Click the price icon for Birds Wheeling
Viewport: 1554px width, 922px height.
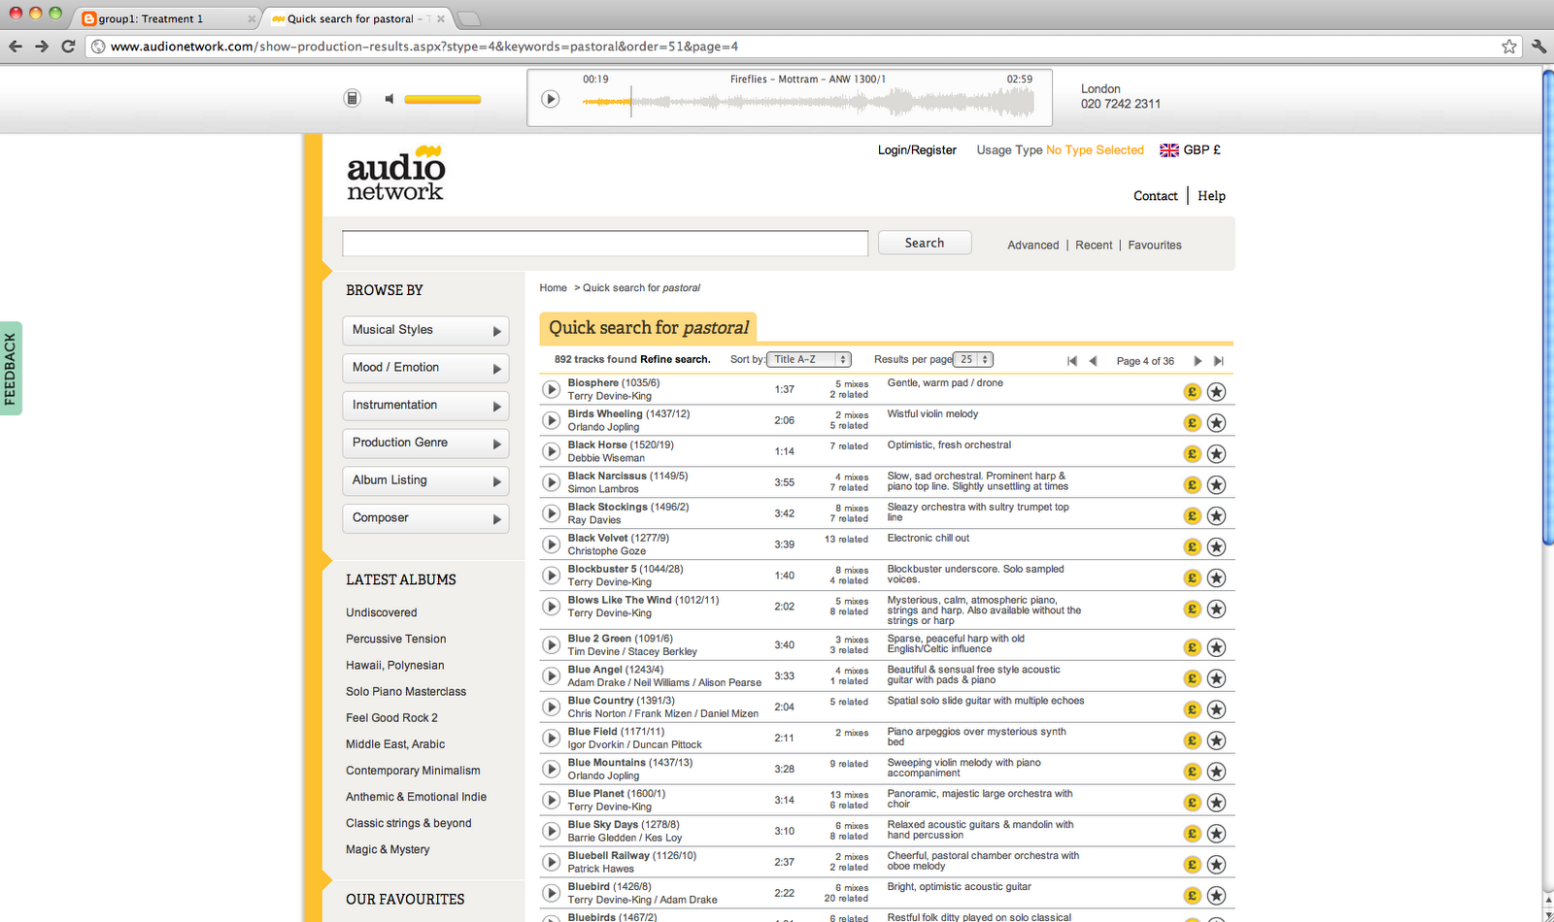coord(1193,423)
